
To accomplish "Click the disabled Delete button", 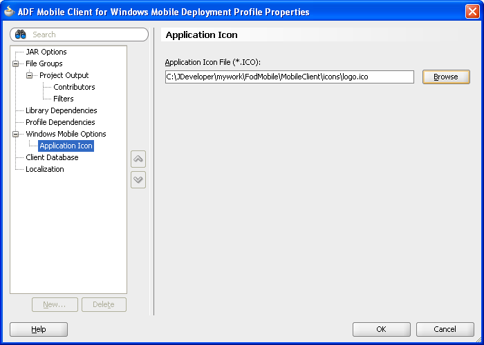I will 104,305.
